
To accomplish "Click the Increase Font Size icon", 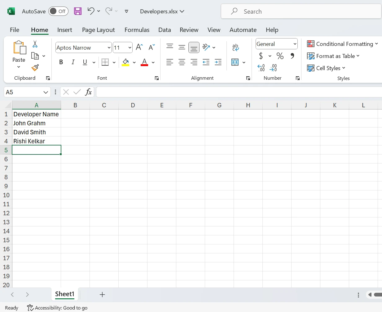I will pyautogui.click(x=139, y=47).
